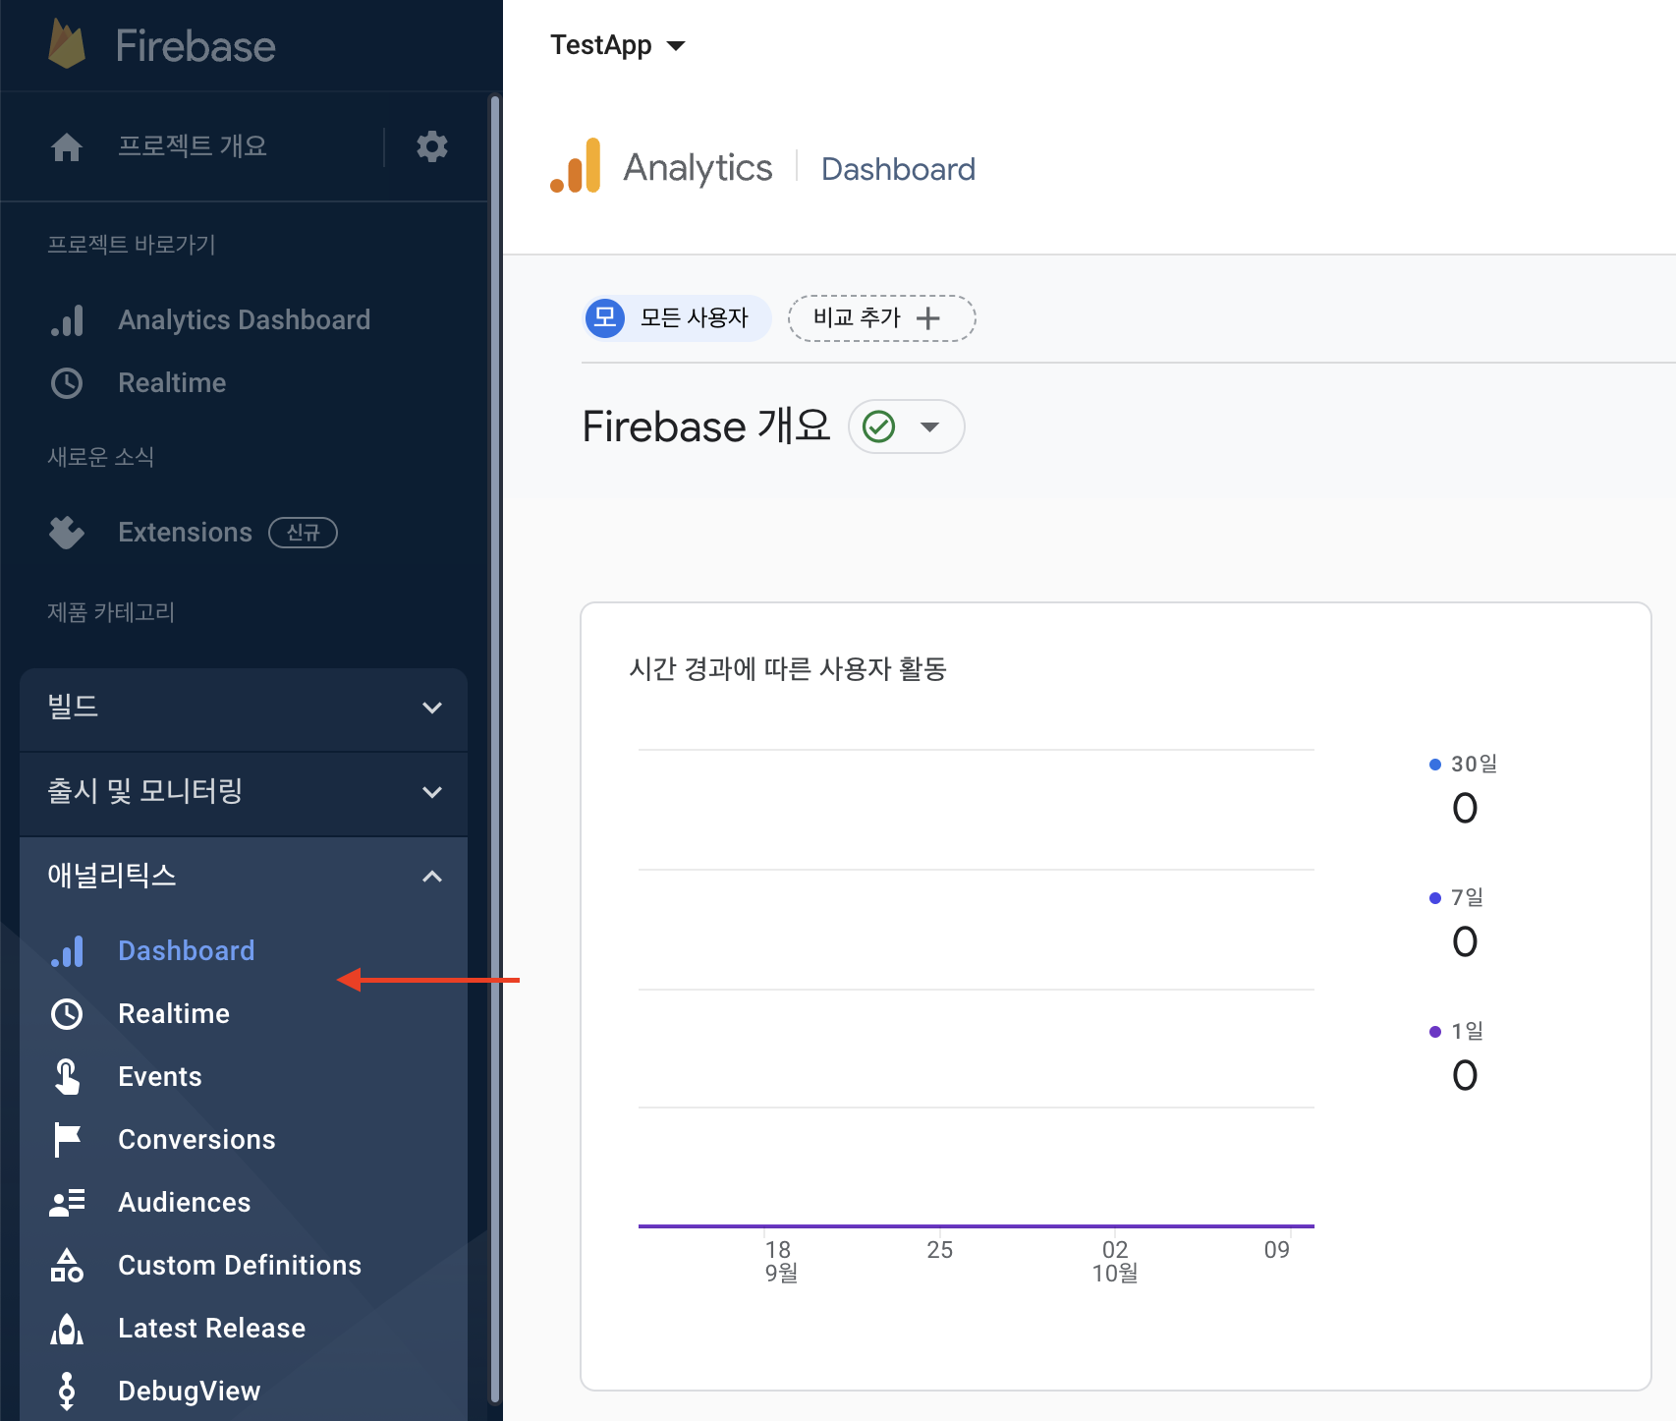The height and width of the screenshot is (1421, 1676).
Task: Open the Firebase 개요 status dropdown arrow
Action: [x=930, y=426]
